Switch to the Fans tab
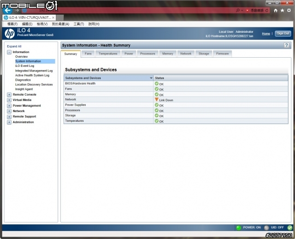This screenshot has height=239, width=295. coord(88,54)
